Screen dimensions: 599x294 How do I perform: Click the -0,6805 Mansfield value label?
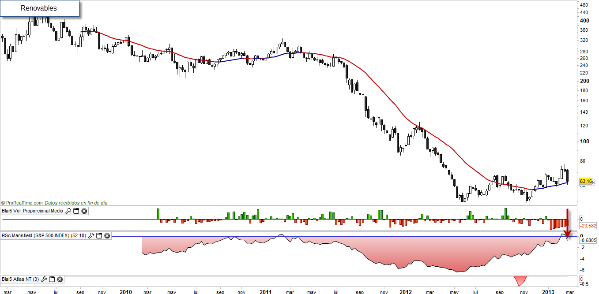click(x=589, y=241)
